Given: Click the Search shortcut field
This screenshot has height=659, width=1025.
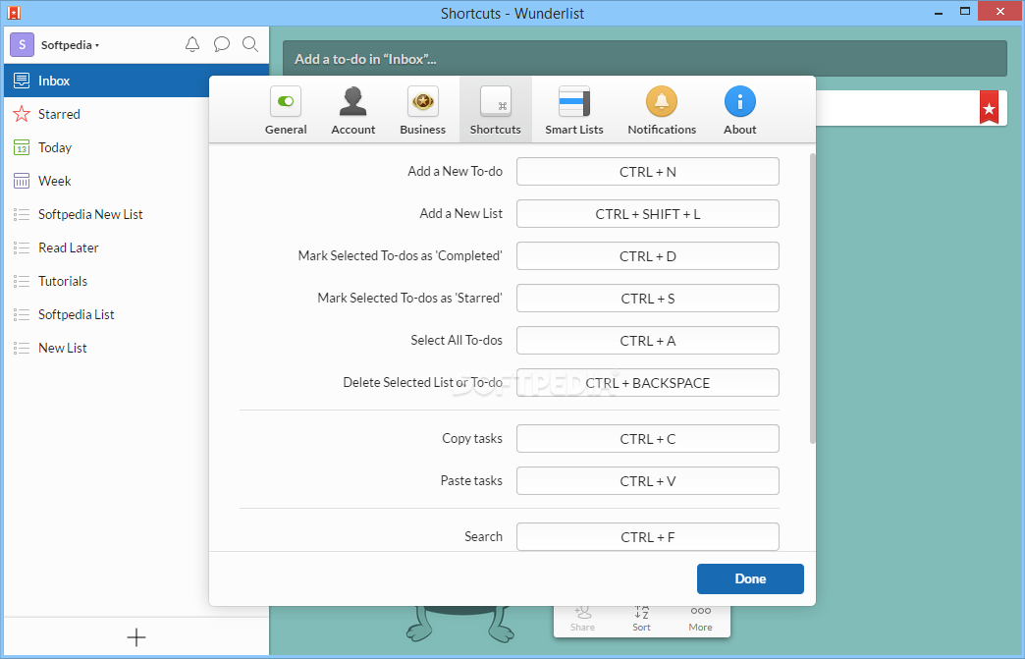Looking at the screenshot, I should coord(648,537).
